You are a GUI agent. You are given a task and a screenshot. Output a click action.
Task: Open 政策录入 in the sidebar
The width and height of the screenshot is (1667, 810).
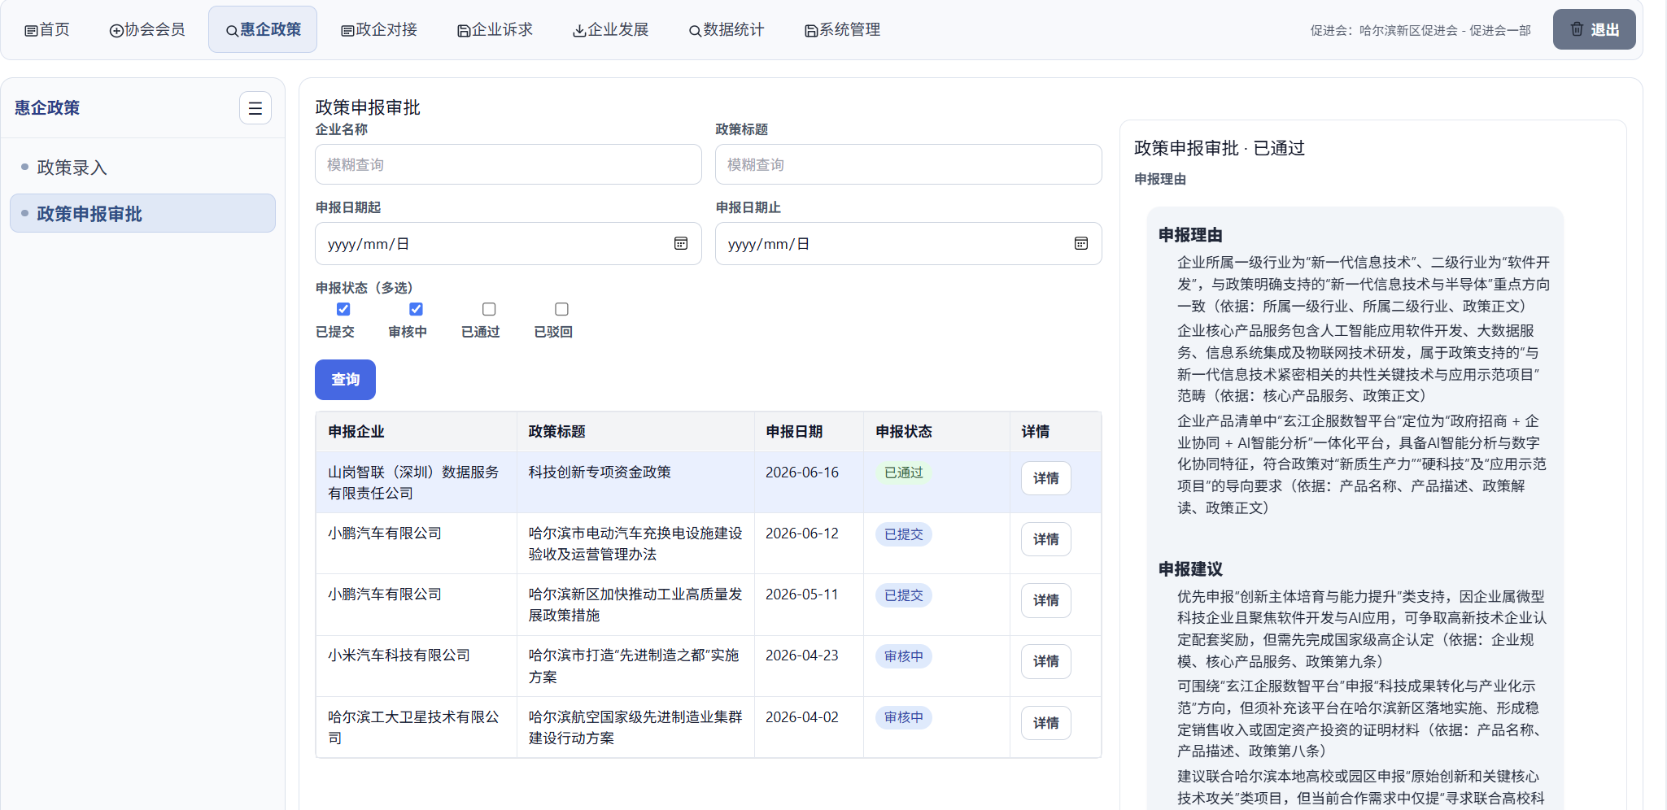(142, 168)
